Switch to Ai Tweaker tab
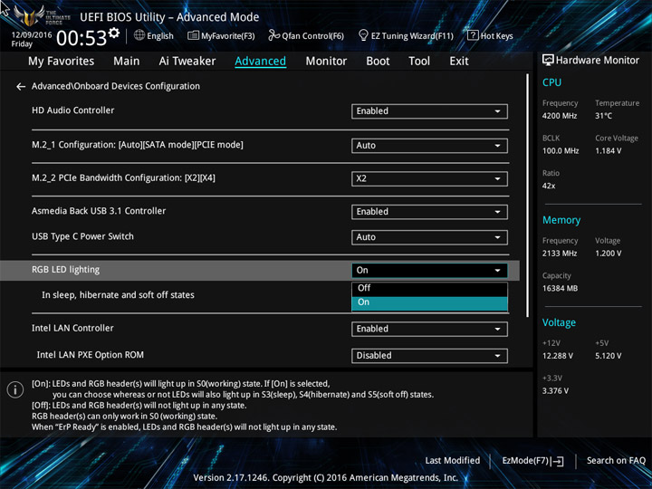Screen dimensions: 652x489 tap(187, 62)
